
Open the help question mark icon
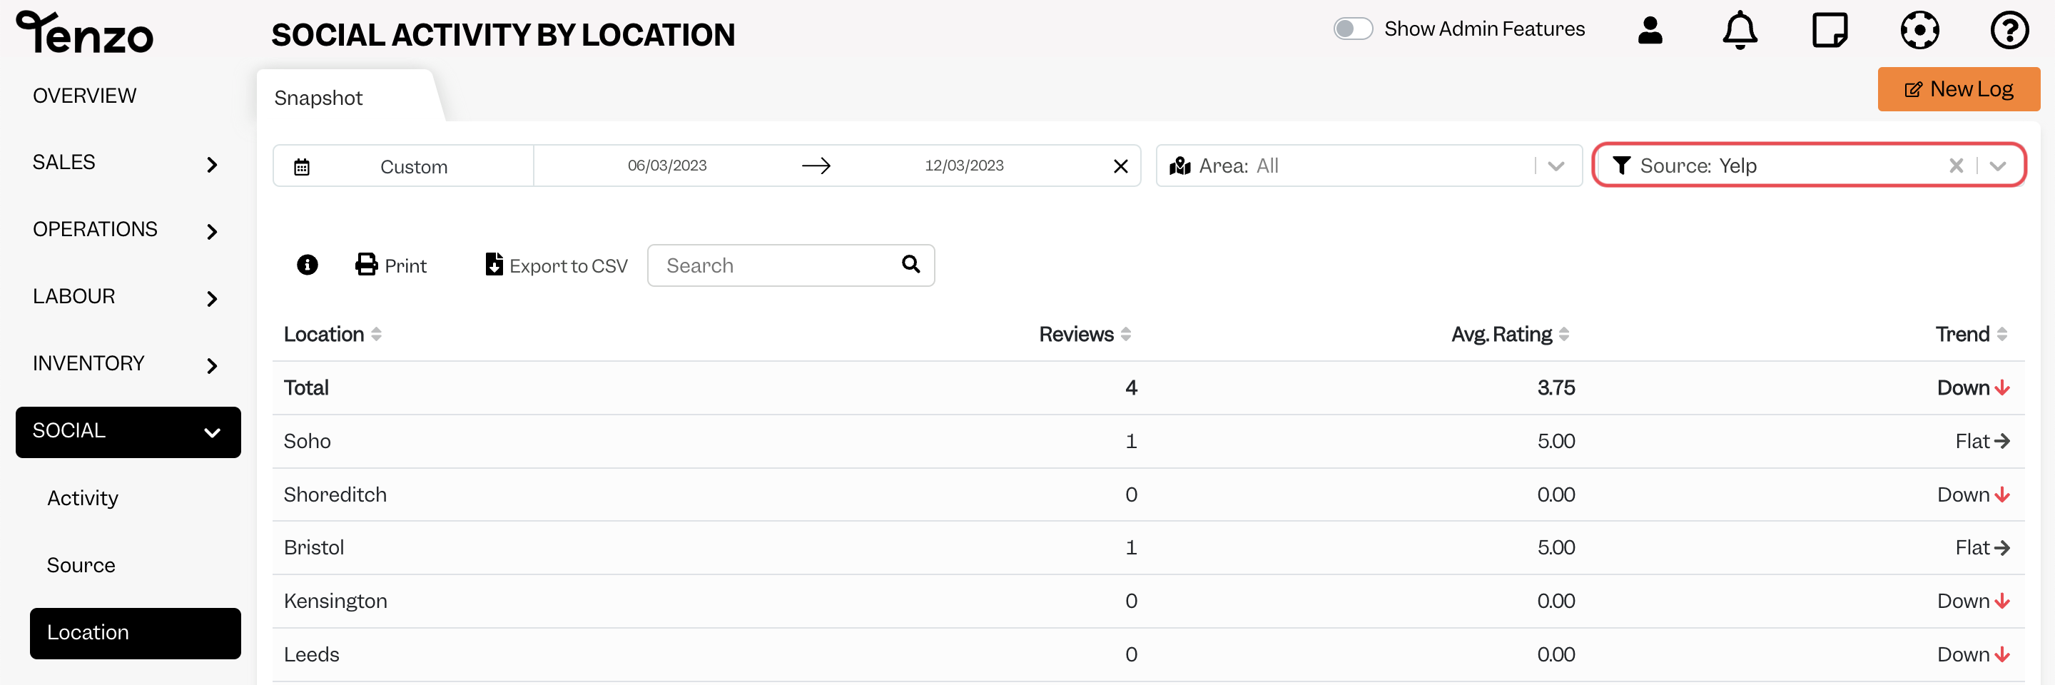[2009, 30]
